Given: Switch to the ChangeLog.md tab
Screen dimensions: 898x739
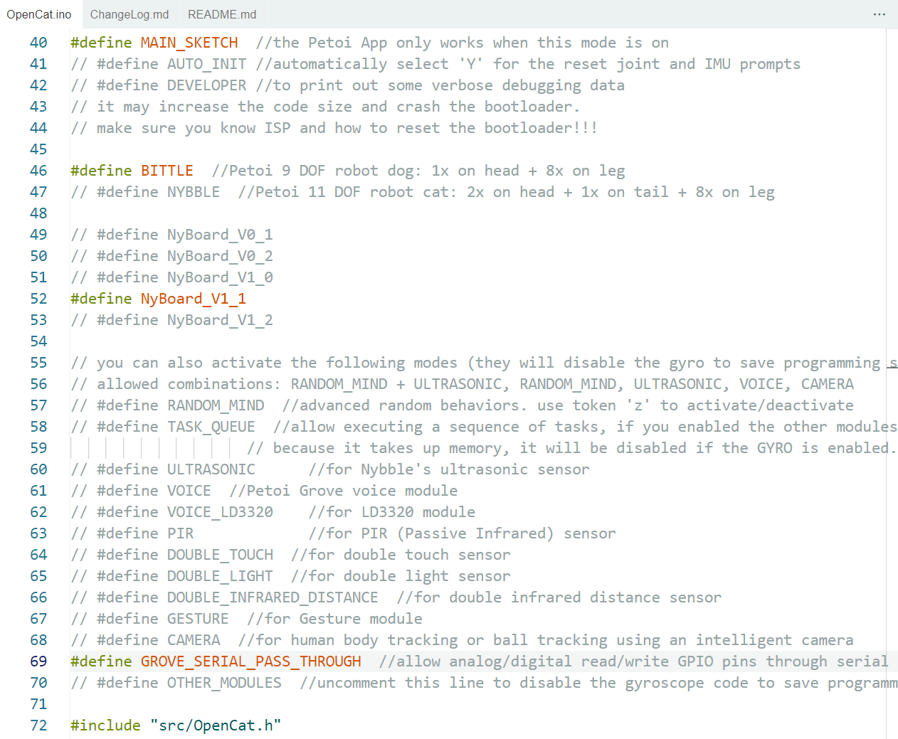Looking at the screenshot, I should pos(130,14).
